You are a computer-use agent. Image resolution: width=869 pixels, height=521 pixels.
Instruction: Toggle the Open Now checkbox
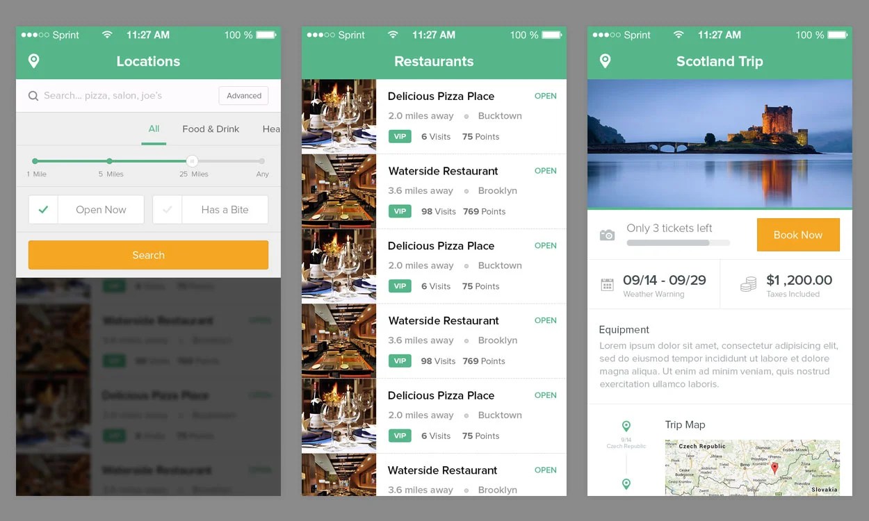coord(43,209)
